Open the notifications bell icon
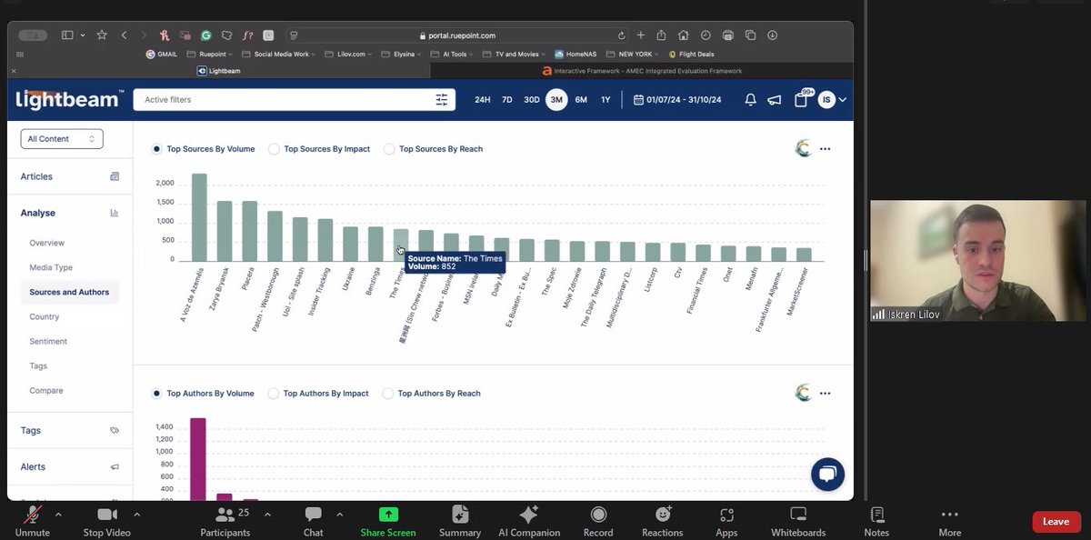This screenshot has height=540, width=1091. tap(750, 100)
